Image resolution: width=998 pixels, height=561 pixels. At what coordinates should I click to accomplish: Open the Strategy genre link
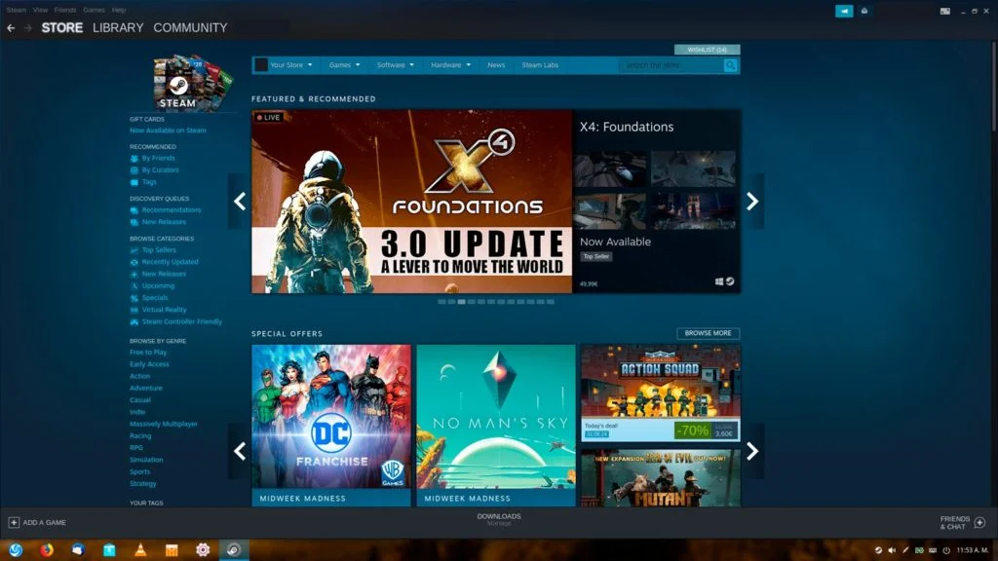coord(142,484)
